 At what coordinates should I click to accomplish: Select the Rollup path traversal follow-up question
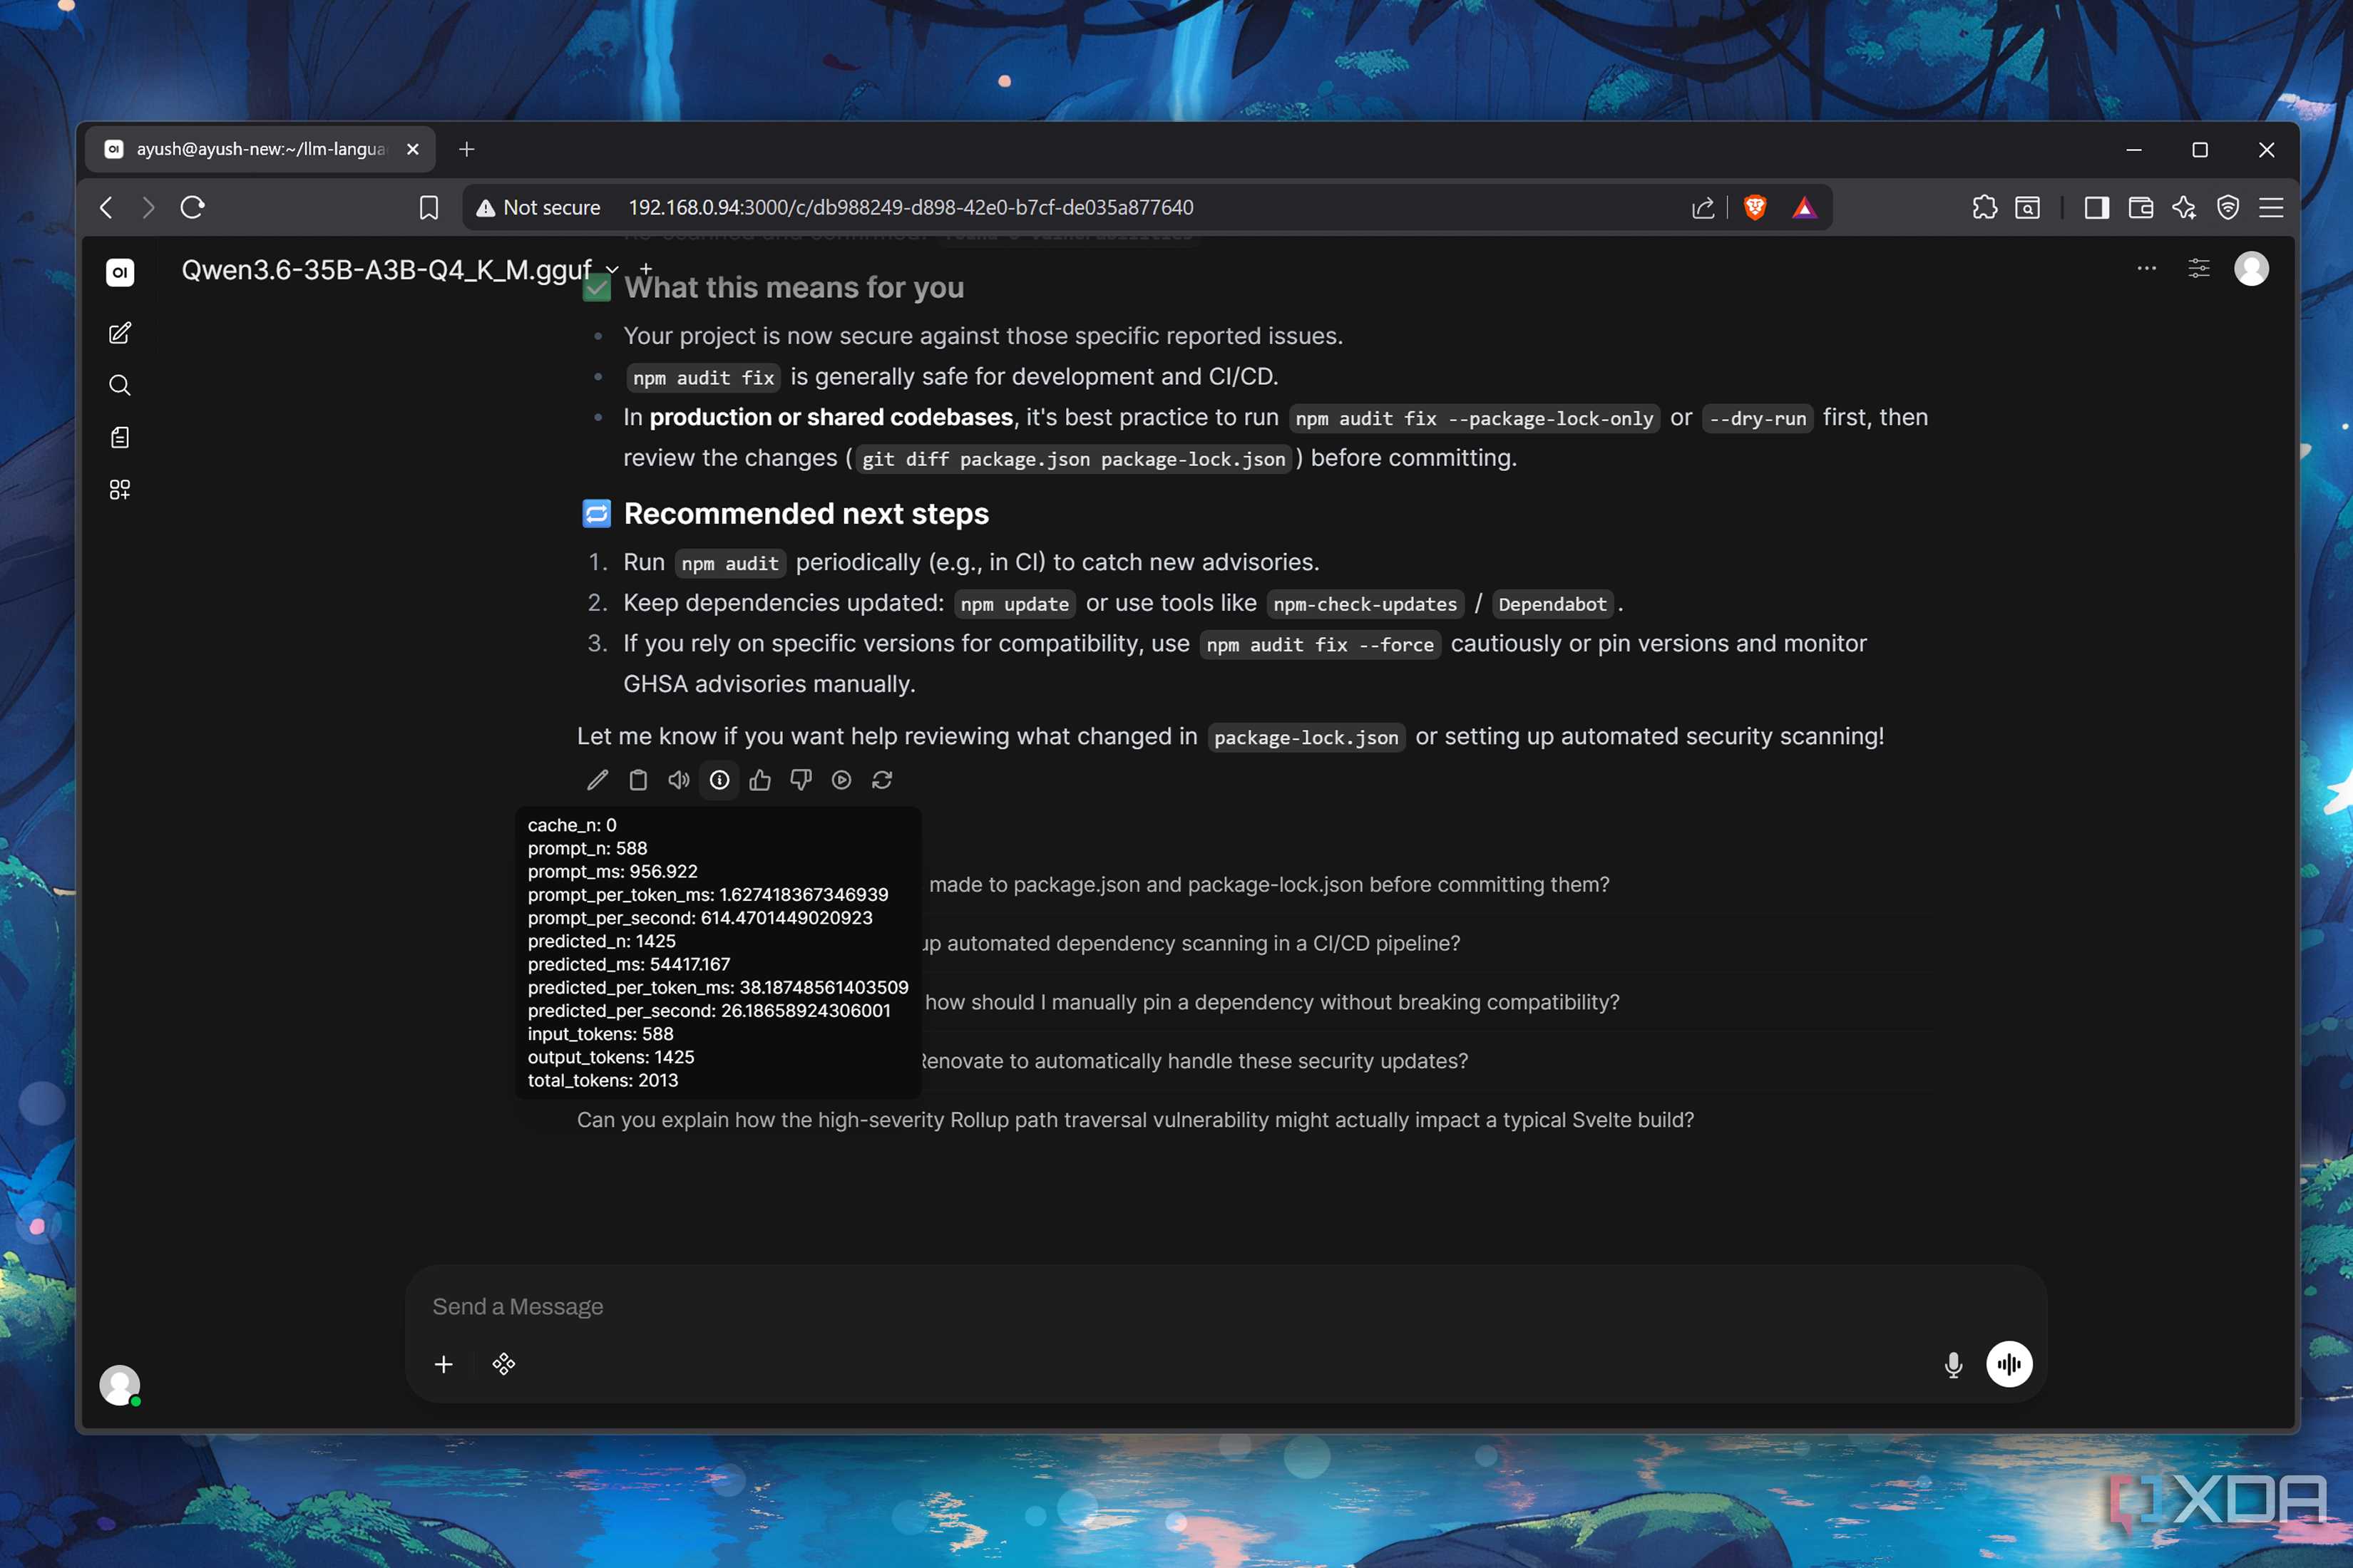click(x=1135, y=1120)
